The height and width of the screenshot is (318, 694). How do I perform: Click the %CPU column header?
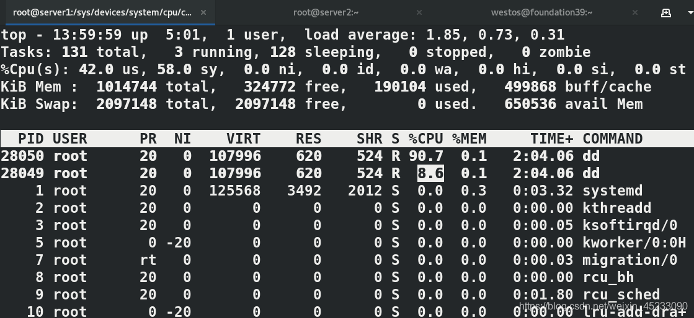click(426, 139)
